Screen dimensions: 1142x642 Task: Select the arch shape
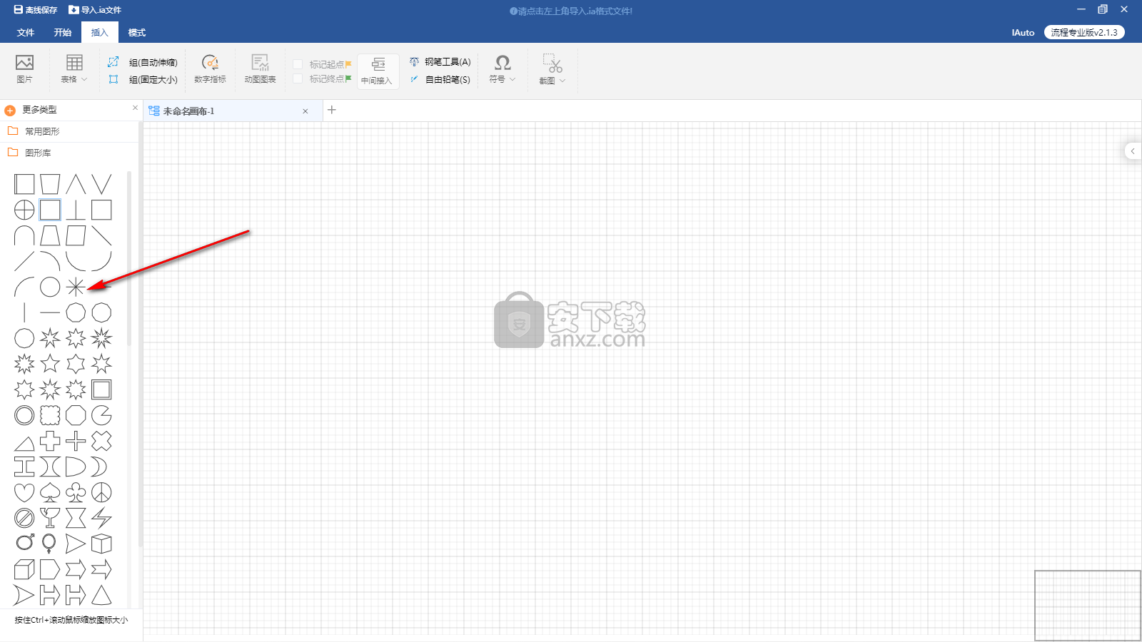pos(24,235)
